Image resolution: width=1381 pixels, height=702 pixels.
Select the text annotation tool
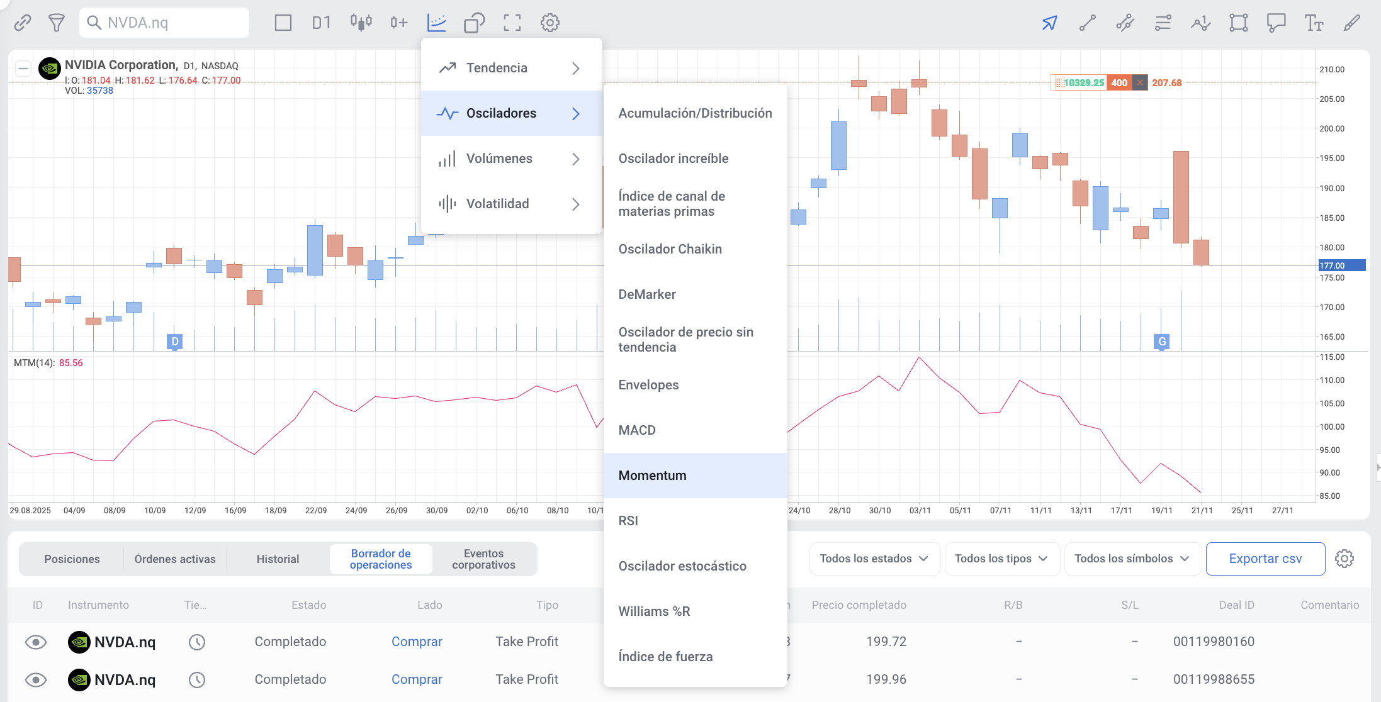pos(1313,23)
